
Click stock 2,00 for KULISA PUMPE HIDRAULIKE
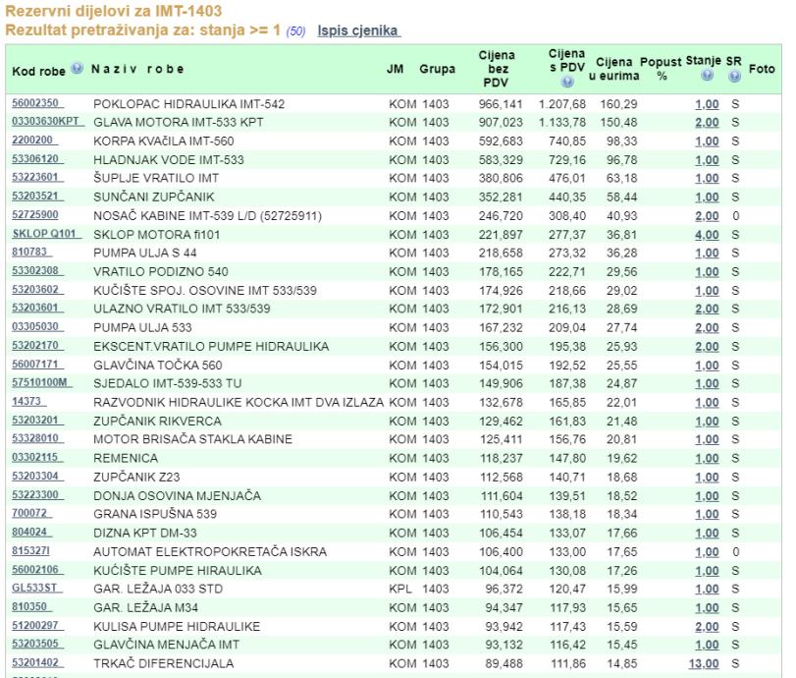[707, 626]
